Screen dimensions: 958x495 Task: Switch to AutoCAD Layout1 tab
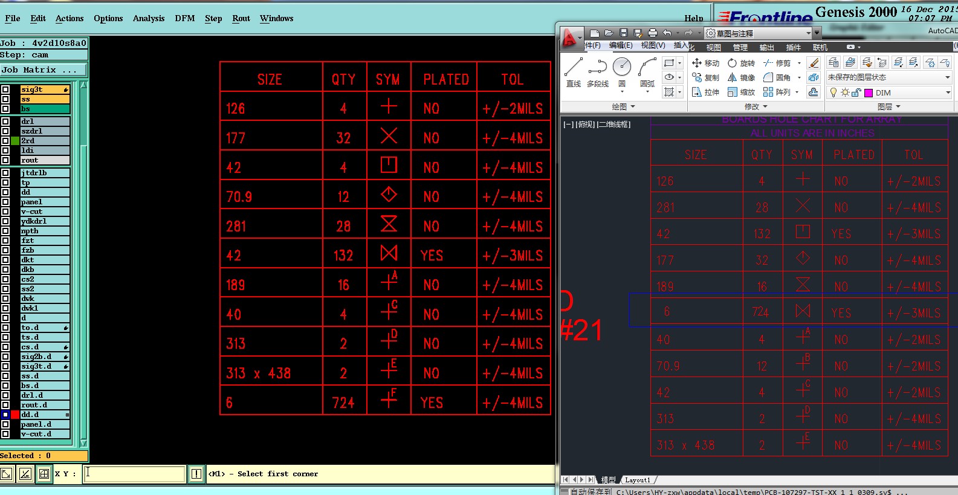click(638, 480)
